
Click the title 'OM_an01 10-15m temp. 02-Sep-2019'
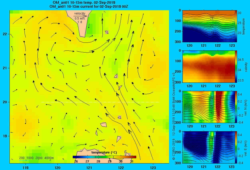(84, 2)
